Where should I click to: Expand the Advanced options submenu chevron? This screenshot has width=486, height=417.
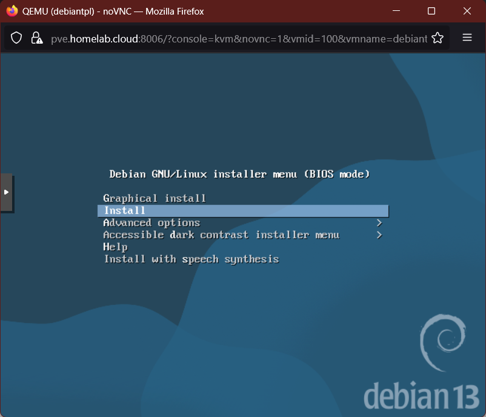point(379,222)
